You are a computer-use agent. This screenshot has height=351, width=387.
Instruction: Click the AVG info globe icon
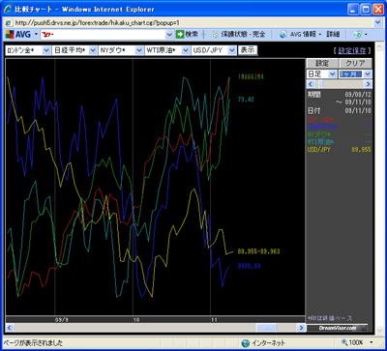click(x=283, y=34)
